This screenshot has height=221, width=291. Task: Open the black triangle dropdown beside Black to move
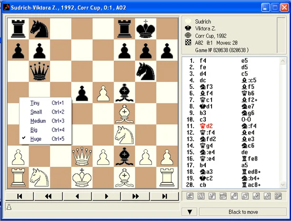tap(190, 212)
